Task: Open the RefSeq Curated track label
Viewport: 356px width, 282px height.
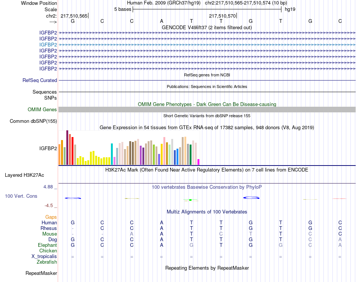Action: coord(40,80)
